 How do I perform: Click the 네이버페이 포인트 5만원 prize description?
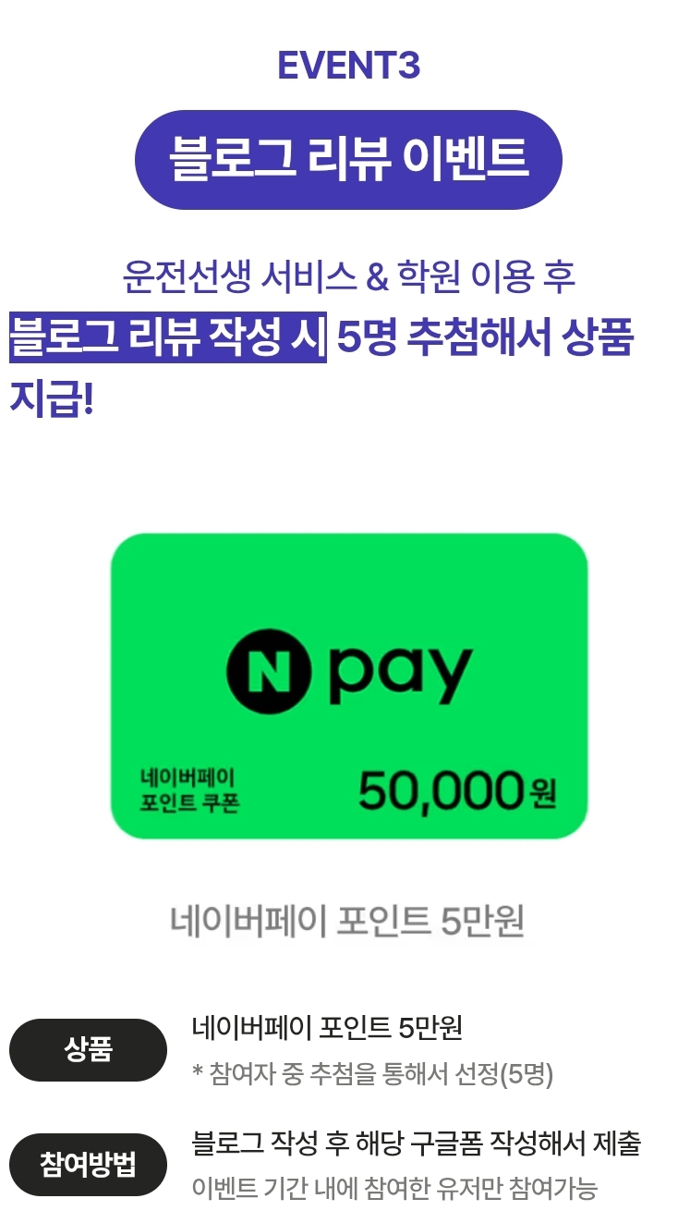[x=327, y=1028]
